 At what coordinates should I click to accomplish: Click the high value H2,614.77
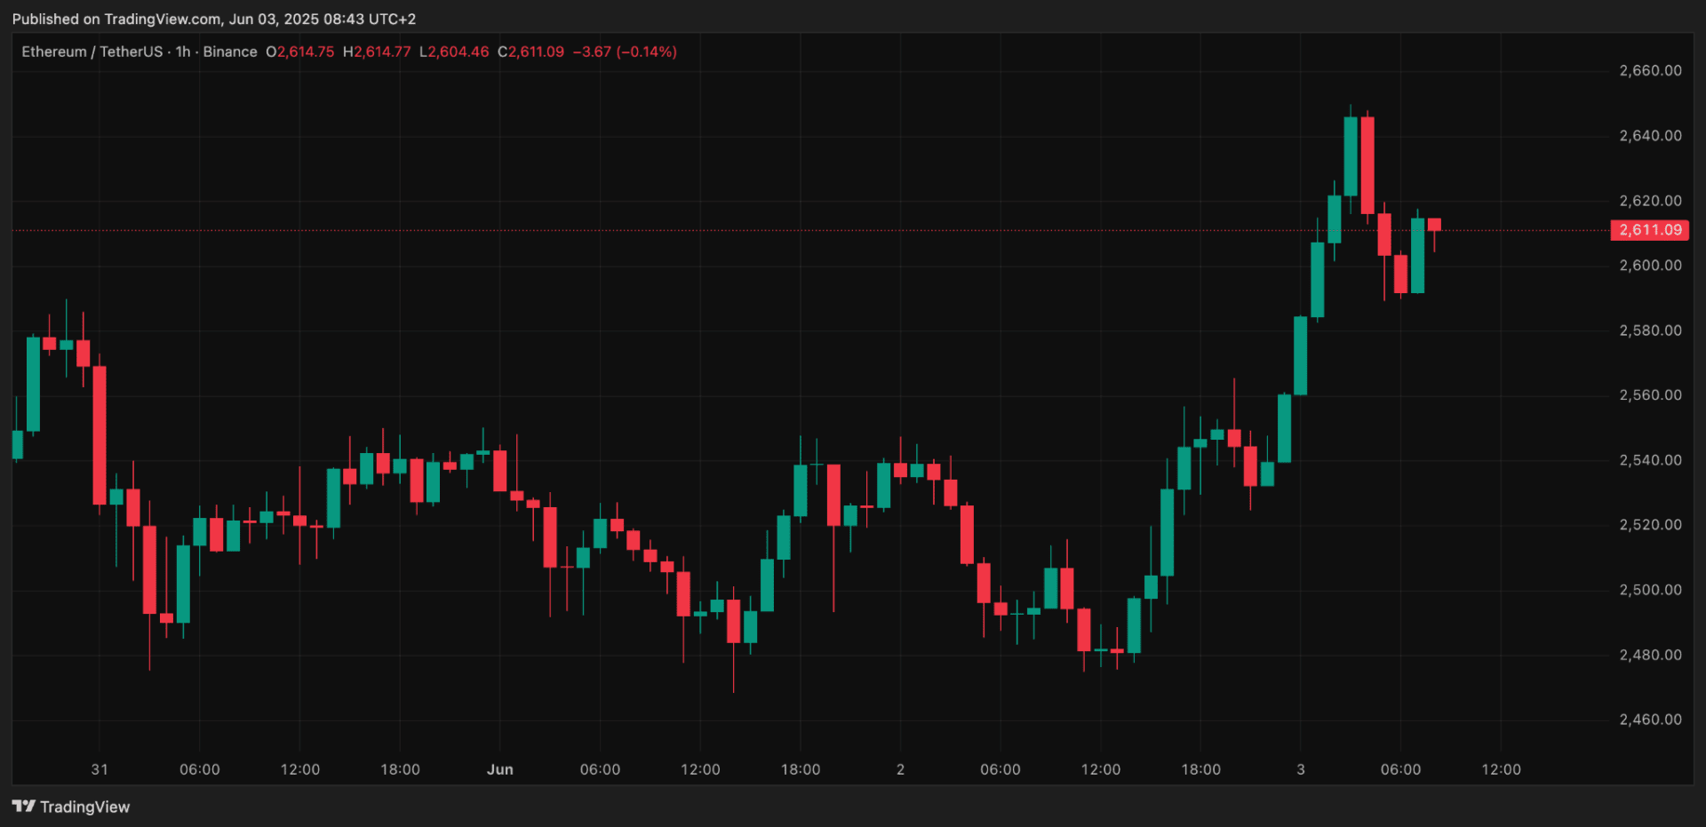click(x=377, y=52)
